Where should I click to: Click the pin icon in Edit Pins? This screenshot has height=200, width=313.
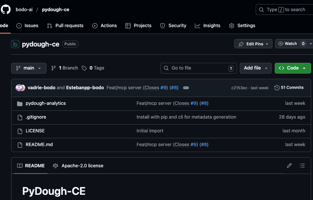(x=241, y=44)
